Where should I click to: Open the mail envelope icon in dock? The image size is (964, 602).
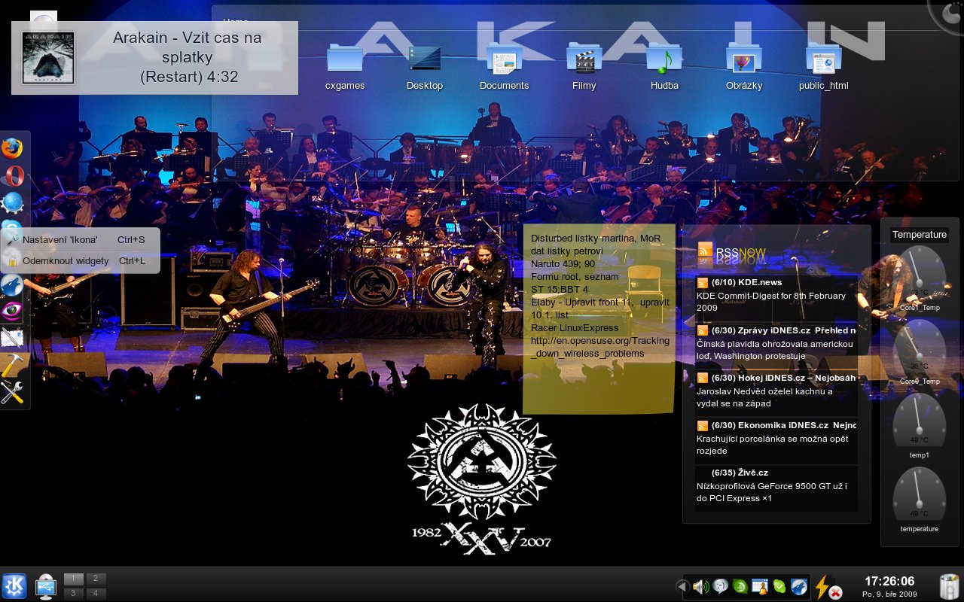coord(12,339)
